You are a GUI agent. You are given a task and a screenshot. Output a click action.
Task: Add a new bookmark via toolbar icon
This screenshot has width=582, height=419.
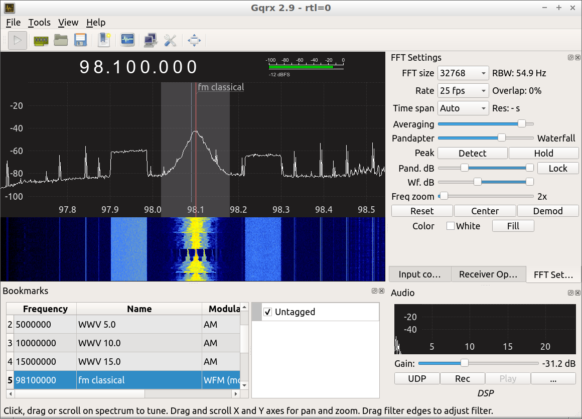(x=104, y=40)
